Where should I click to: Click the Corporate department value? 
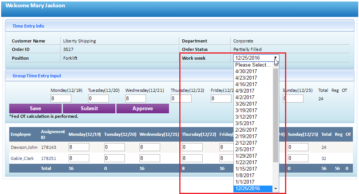point(243,41)
